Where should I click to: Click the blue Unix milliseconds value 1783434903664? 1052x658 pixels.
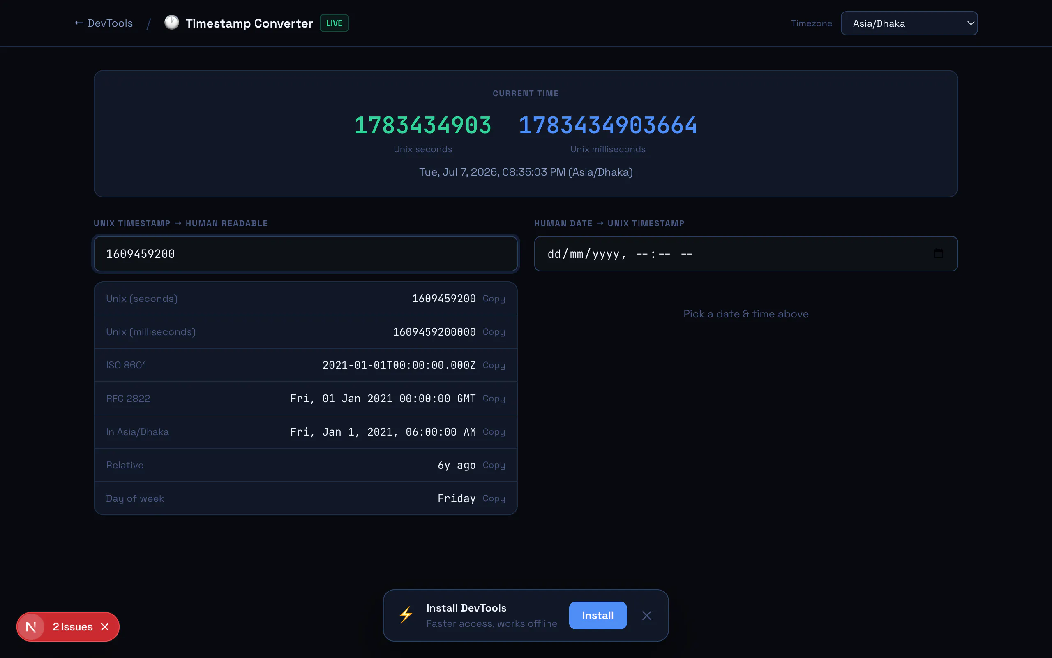[x=608, y=125]
